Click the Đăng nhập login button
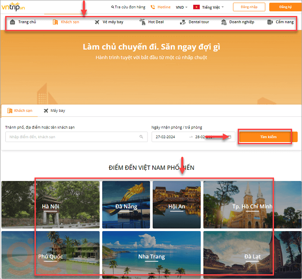 tap(249, 7)
